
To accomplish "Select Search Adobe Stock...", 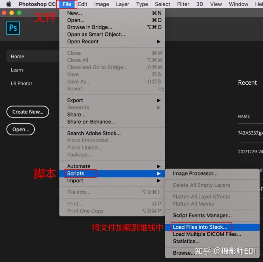I will pos(112,133).
